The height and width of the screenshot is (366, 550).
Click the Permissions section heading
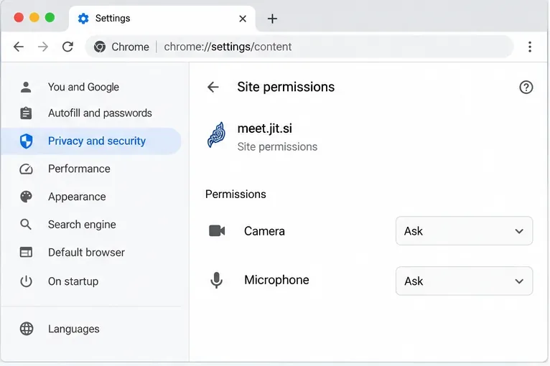click(x=236, y=194)
